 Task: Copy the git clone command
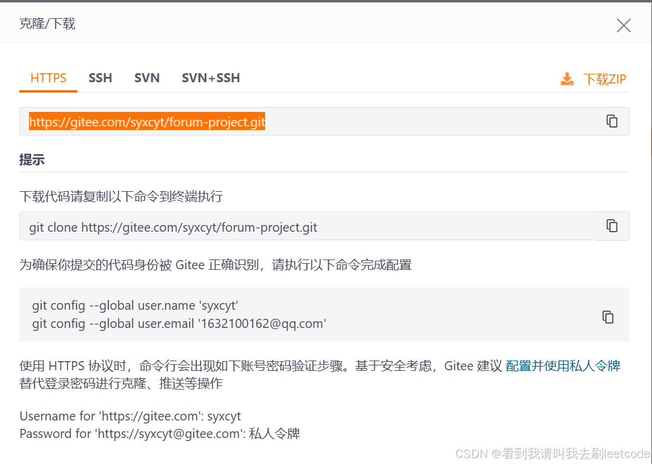611,226
